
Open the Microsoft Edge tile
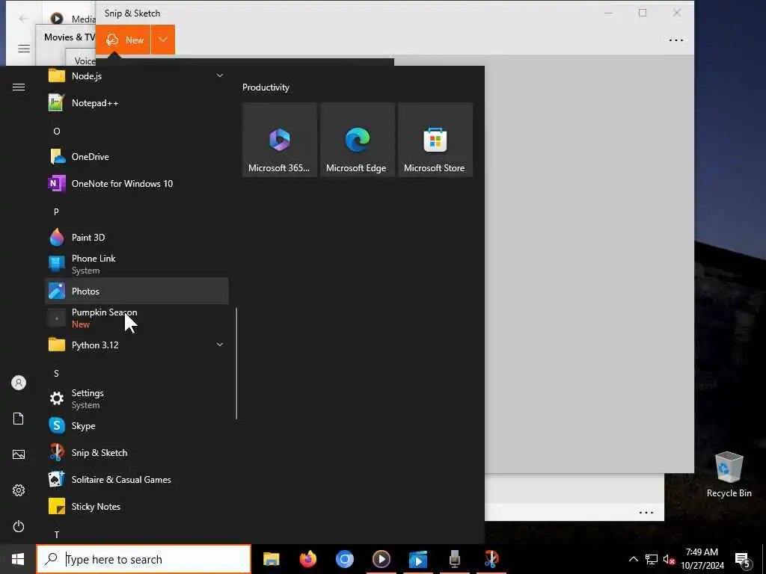click(x=357, y=140)
